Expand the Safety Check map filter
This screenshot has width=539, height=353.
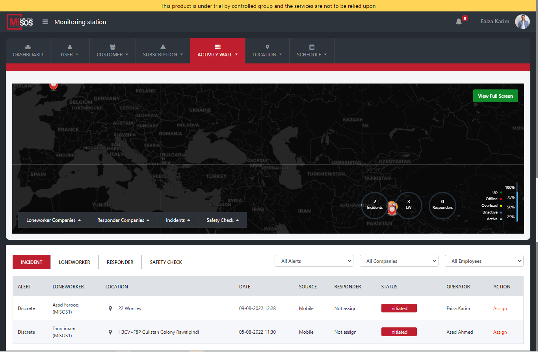223,220
